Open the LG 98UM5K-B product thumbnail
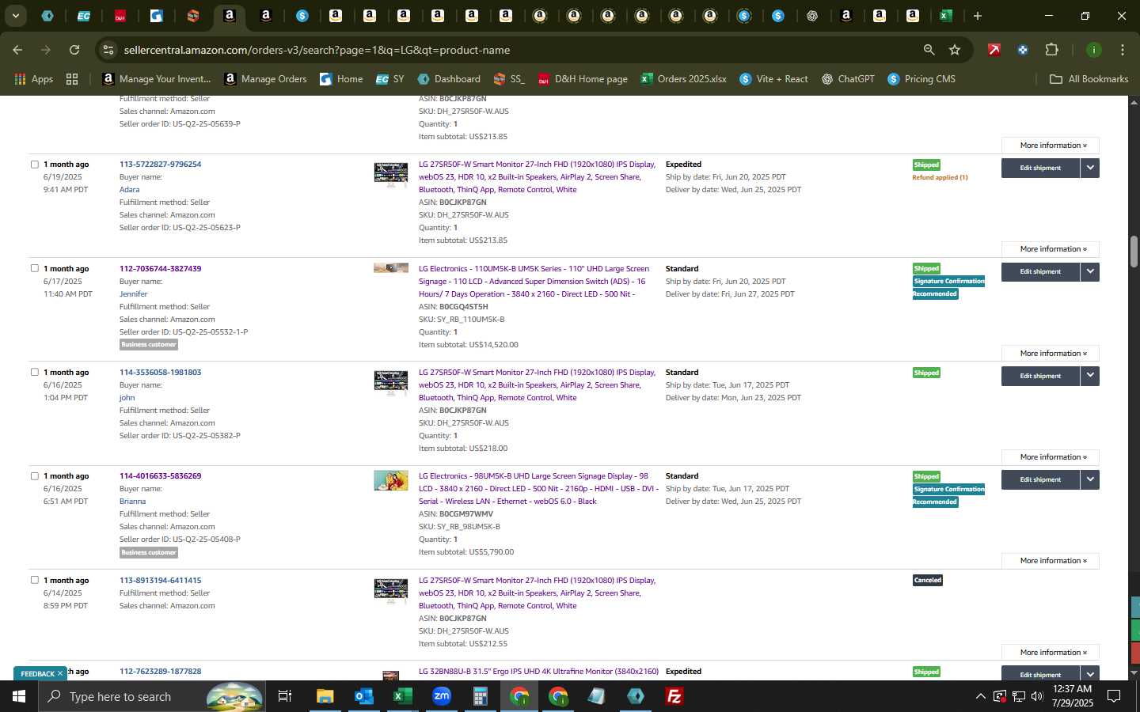Image resolution: width=1140 pixels, height=712 pixels. [391, 480]
